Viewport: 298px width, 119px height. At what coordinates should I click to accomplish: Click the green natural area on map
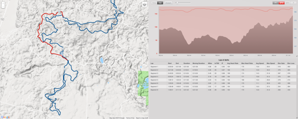[x=143, y=88]
